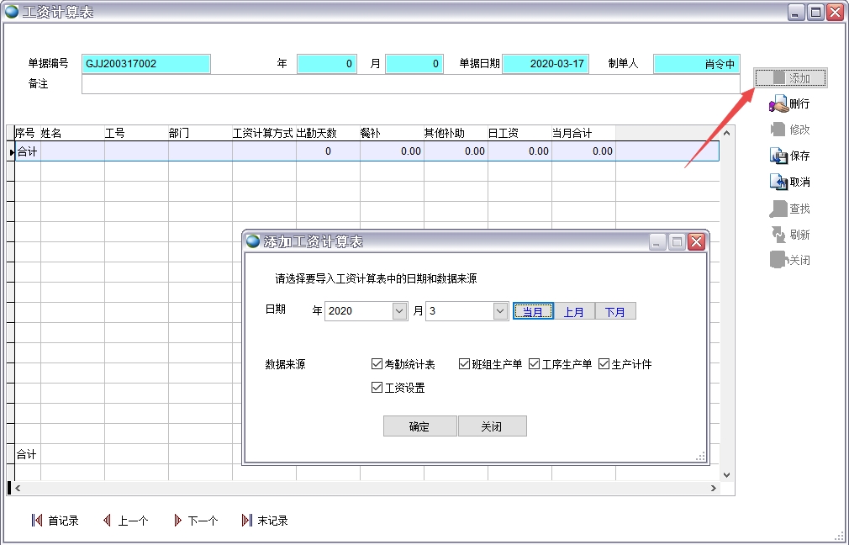Click the horizontal scrollbar right arrow
This screenshot has width=849, height=545.
(714, 488)
